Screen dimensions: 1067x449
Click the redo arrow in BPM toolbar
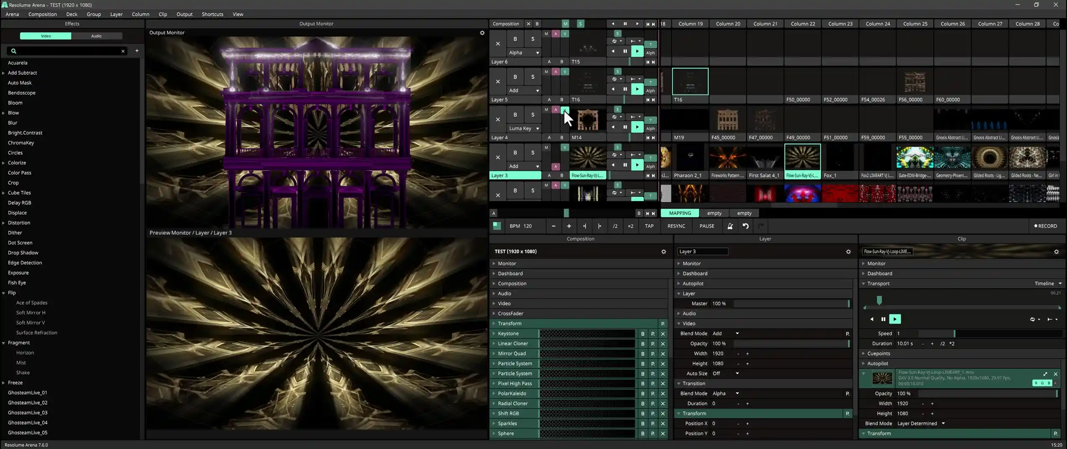tap(760, 226)
